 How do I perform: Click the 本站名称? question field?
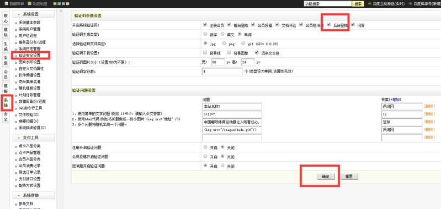[x=232, y=107]
